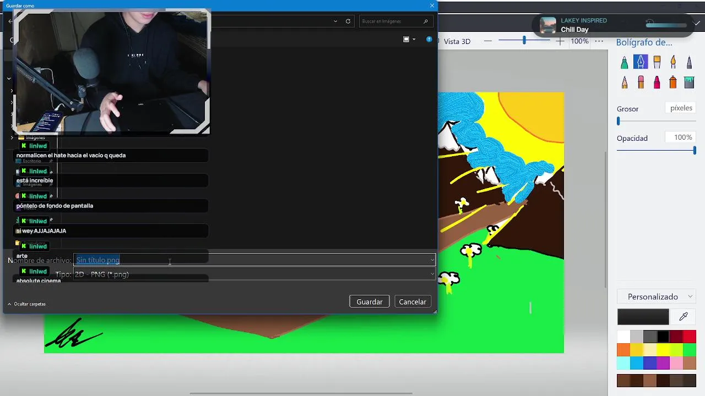Click the Opacidad 100% value field
705x396 pixels.
coord(681,137)
